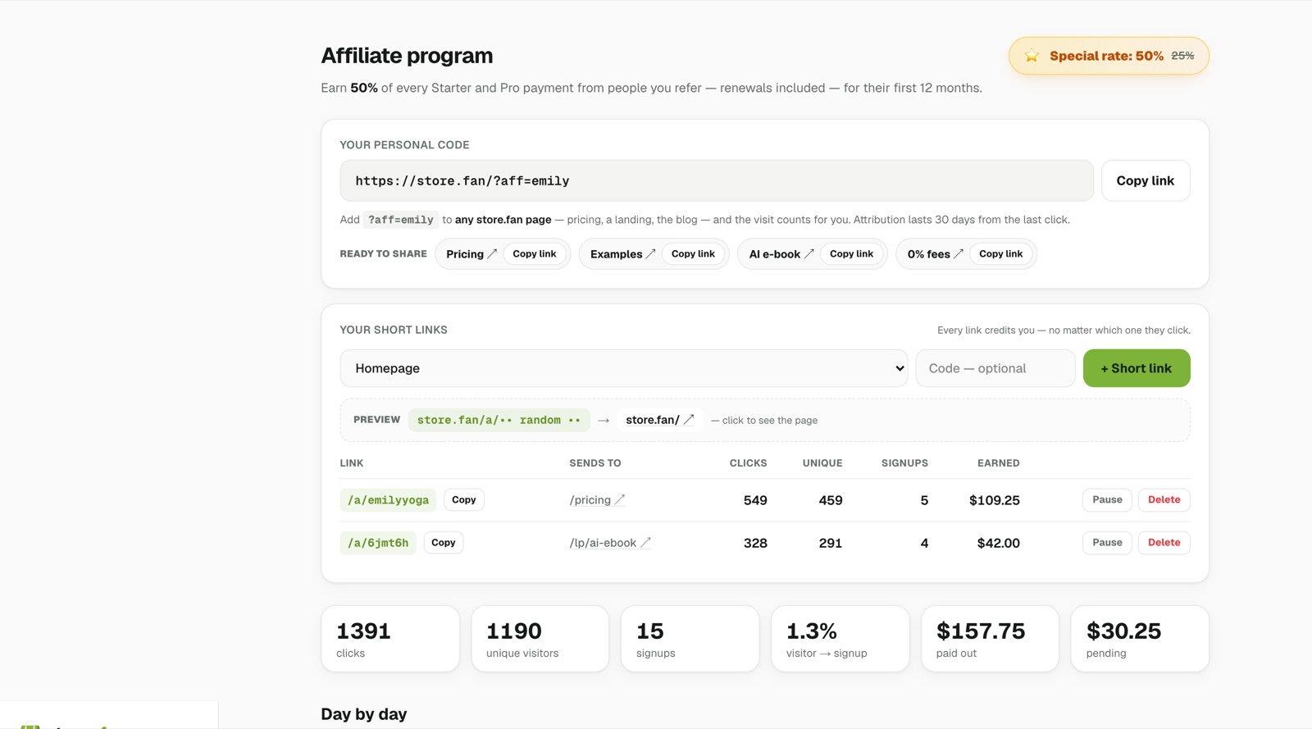Screen dimensions: 1312x729
Task: Click the personal code URL field
Action: pos(717,180)
